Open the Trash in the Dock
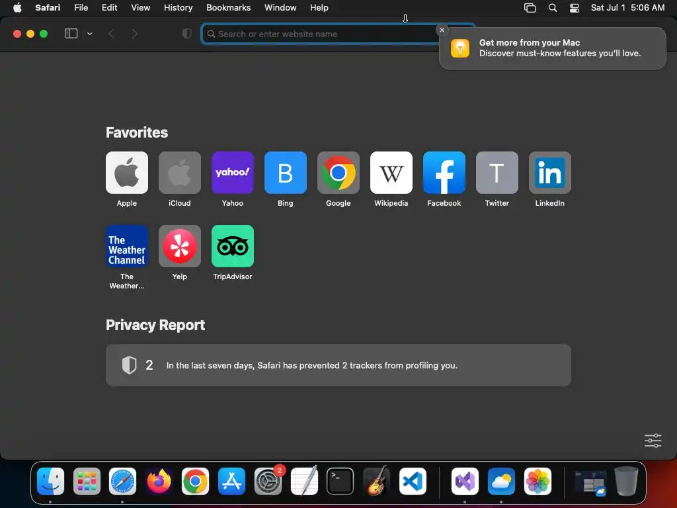677x508 pixels. pyautogui.click(x=626, y=481)
